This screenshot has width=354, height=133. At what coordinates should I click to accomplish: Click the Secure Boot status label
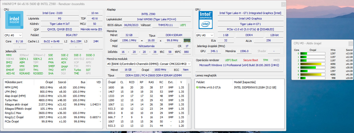pos(251,60)
